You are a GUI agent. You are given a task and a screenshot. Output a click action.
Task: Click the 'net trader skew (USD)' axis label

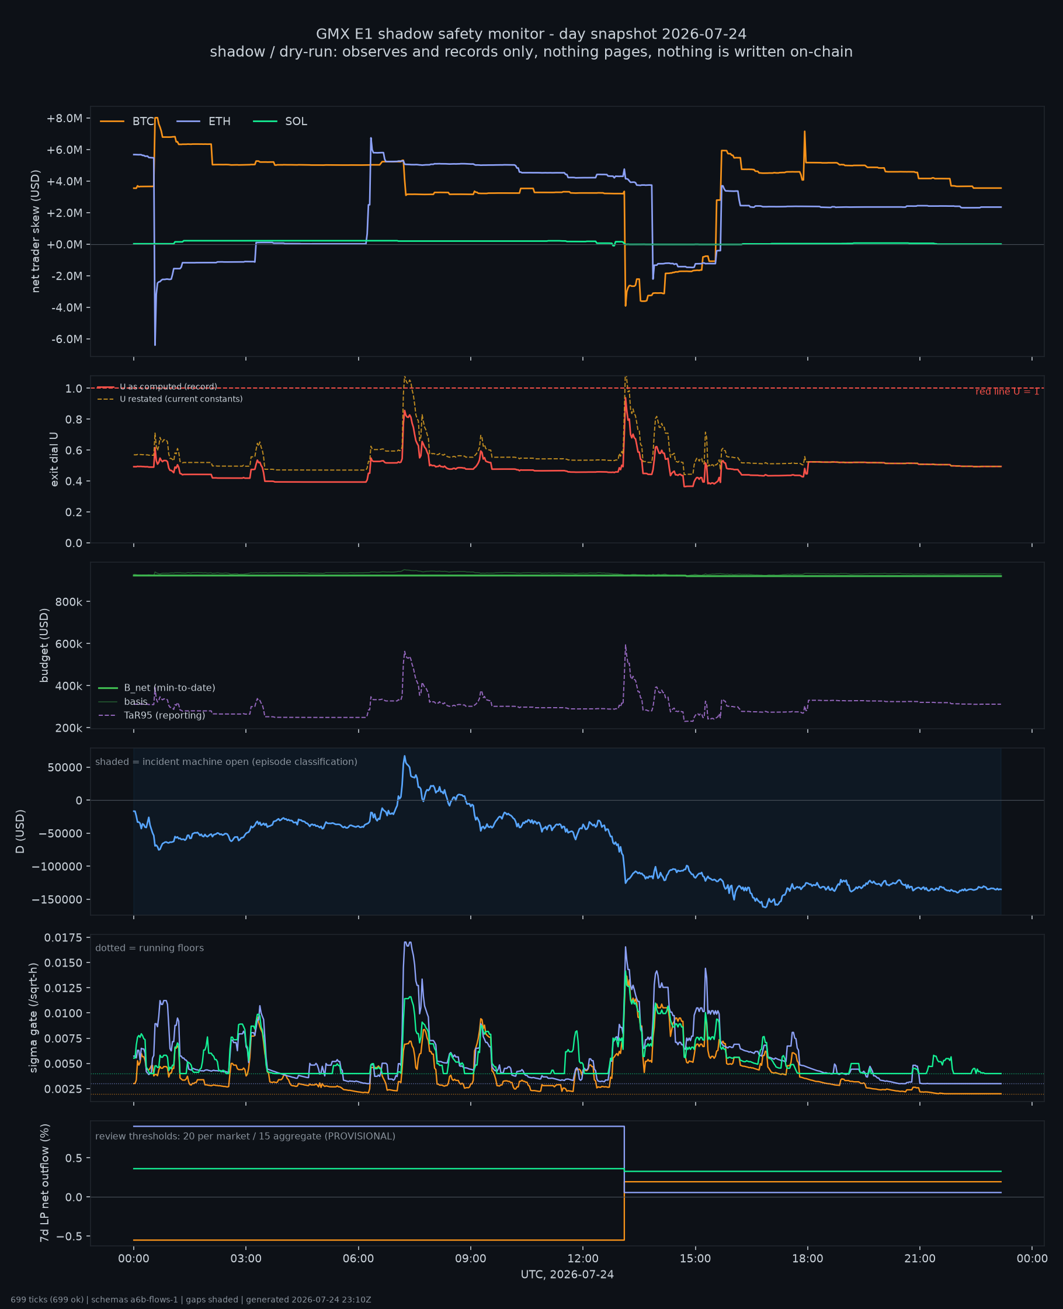[x=36, y=231]
